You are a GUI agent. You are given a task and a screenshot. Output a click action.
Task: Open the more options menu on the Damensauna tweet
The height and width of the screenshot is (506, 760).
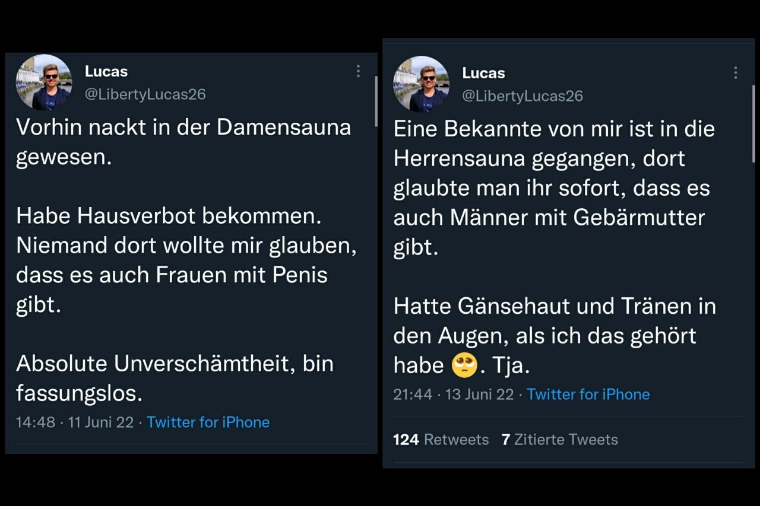pos(358,71)
